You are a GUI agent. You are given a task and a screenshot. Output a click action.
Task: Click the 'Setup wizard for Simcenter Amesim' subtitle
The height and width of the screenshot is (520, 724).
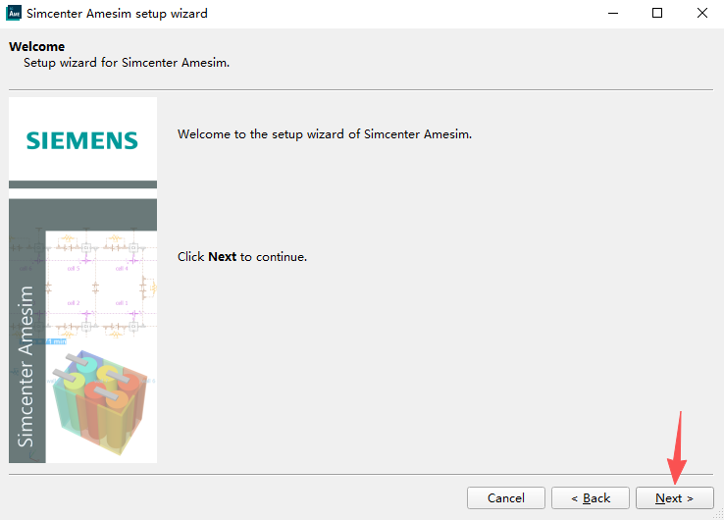(126, 63)
